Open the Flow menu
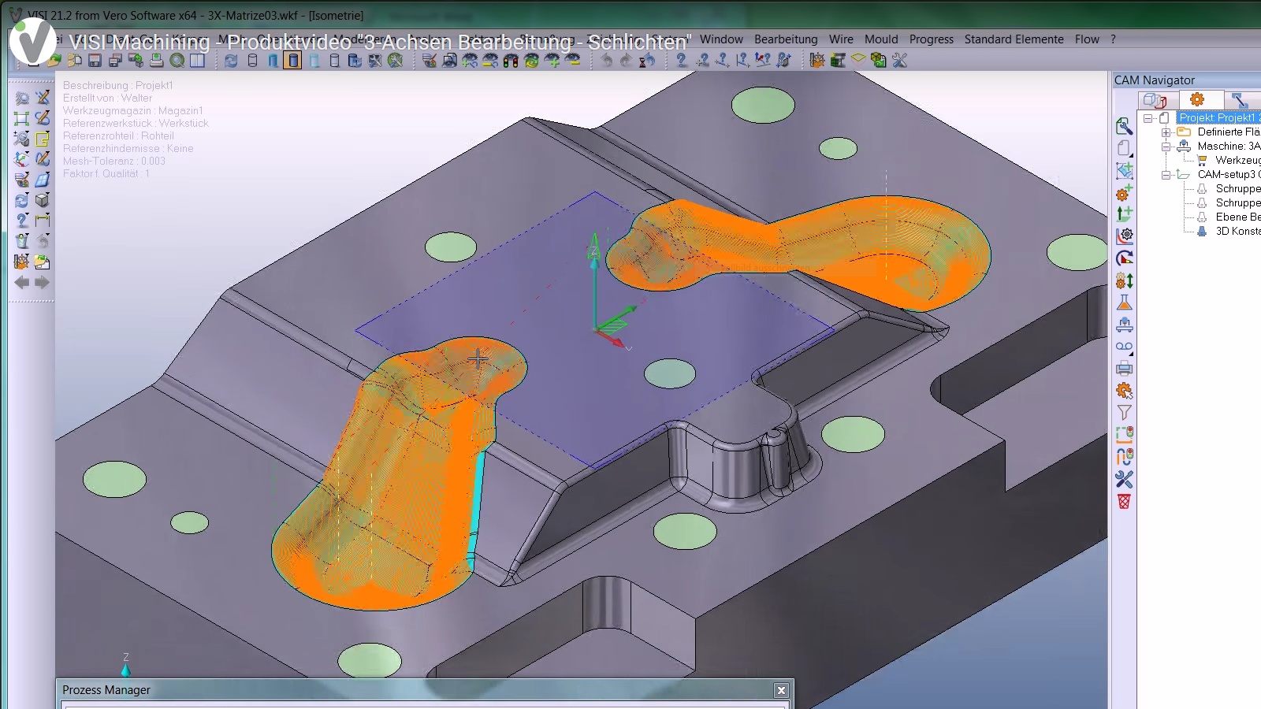This screenshot has width=1261, height=709. [1087, 39]
